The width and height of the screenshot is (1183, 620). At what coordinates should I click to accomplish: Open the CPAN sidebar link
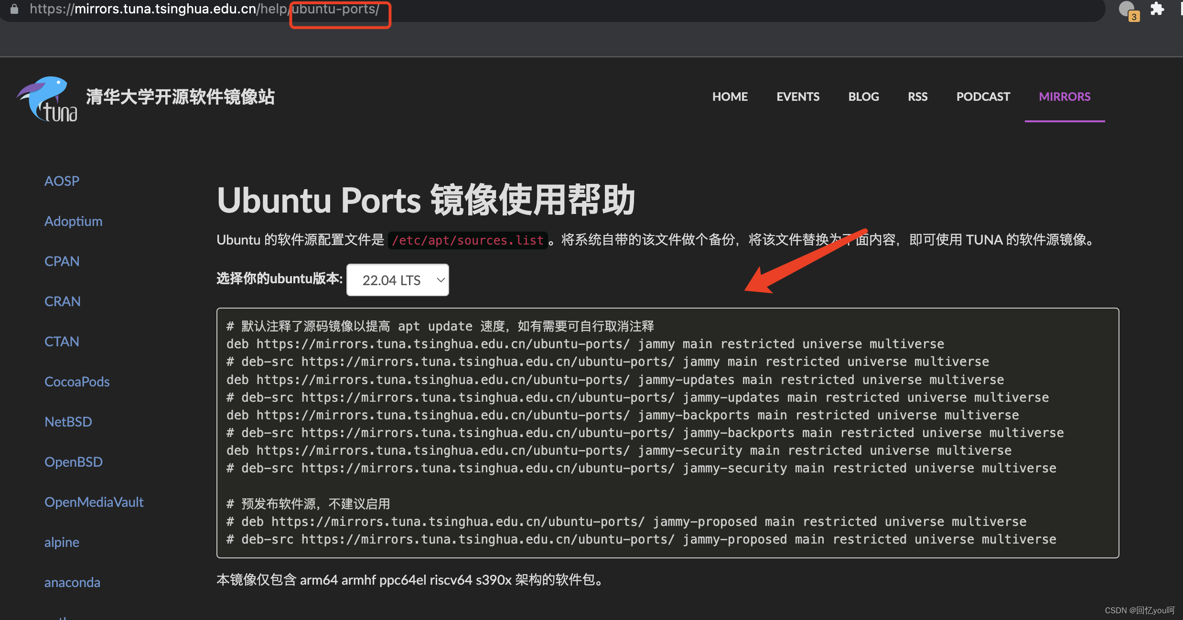click(62, 261)
